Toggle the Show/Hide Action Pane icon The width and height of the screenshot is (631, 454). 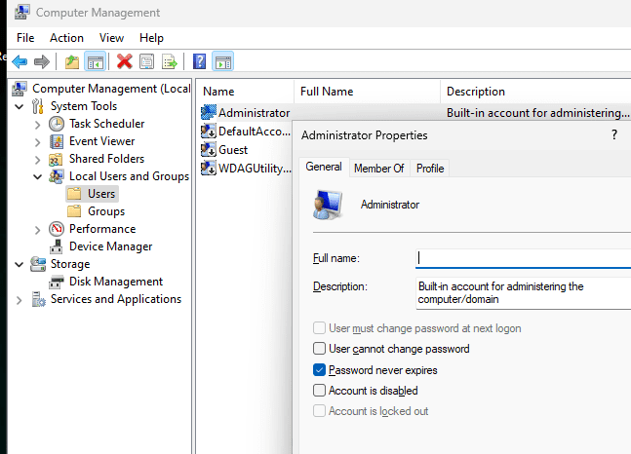click(x=222, y=61)
